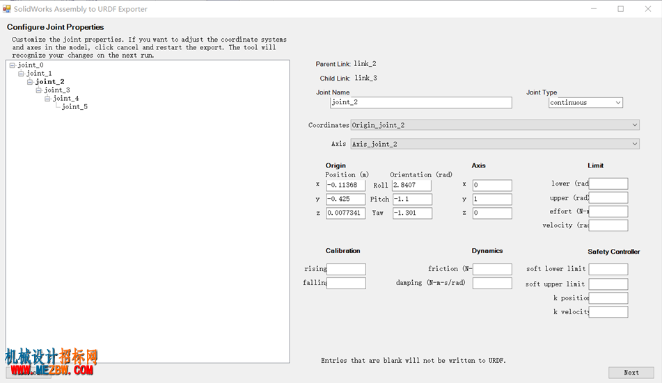This screenshot has width=662, height=383.
Task: Minimize the URDF Exporter window
Action: coord(594,9)
